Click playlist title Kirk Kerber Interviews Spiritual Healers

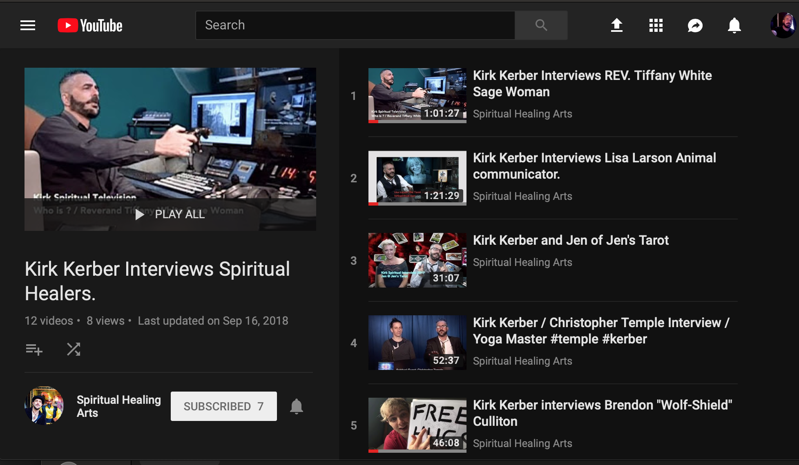pyautogui.click(x=157, y=281)
